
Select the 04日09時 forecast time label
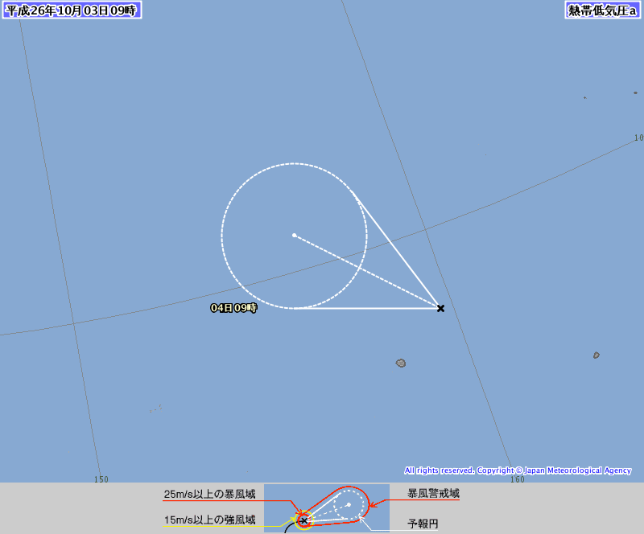point(233,308)
